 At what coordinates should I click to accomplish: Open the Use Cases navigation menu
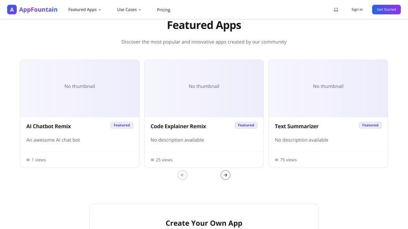tap(129, 10)
